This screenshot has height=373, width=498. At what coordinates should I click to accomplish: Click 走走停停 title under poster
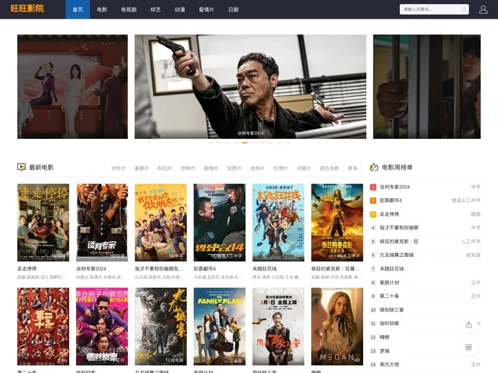(27, 269)
